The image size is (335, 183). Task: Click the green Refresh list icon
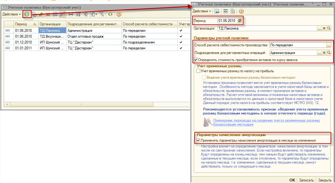110,14
